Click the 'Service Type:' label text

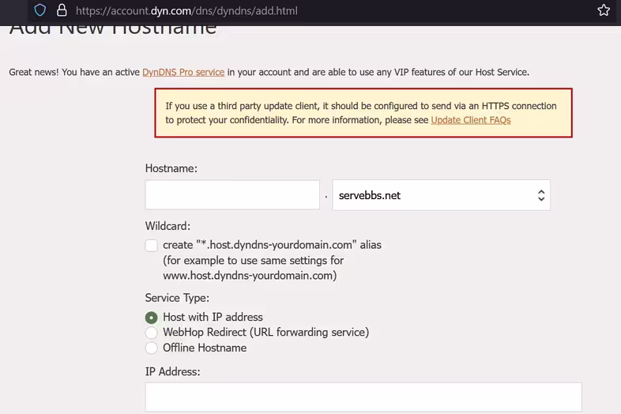[177, 298]
